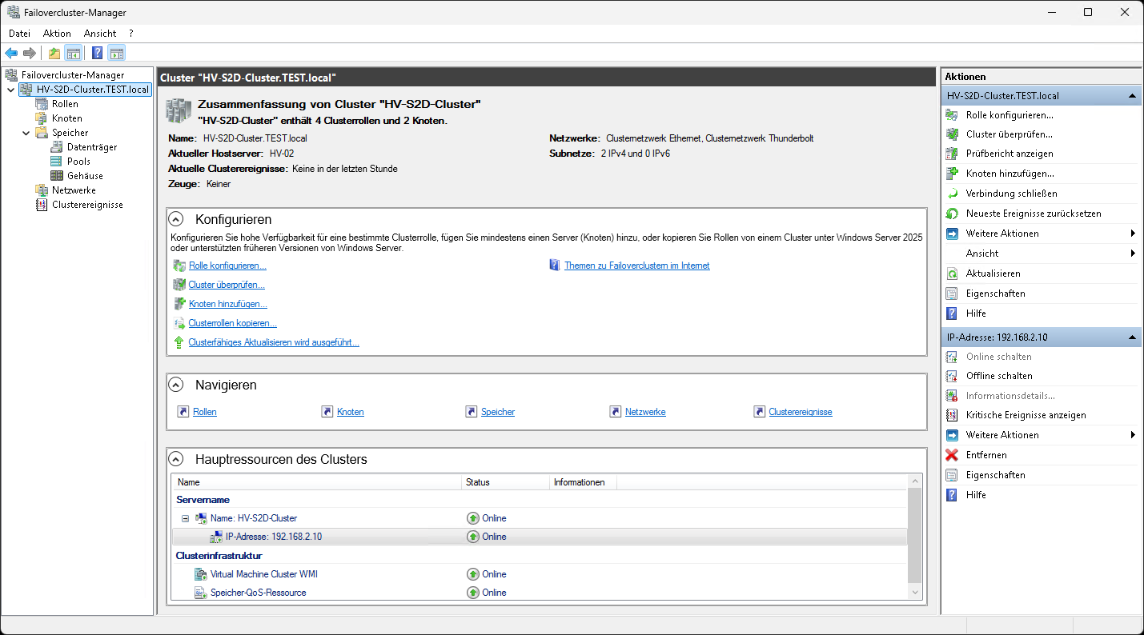Screen dimensions: 1144x635
Task: Click the Cluster überprüfen icon in Aktionen pane
Action: [x=952, y=134]
